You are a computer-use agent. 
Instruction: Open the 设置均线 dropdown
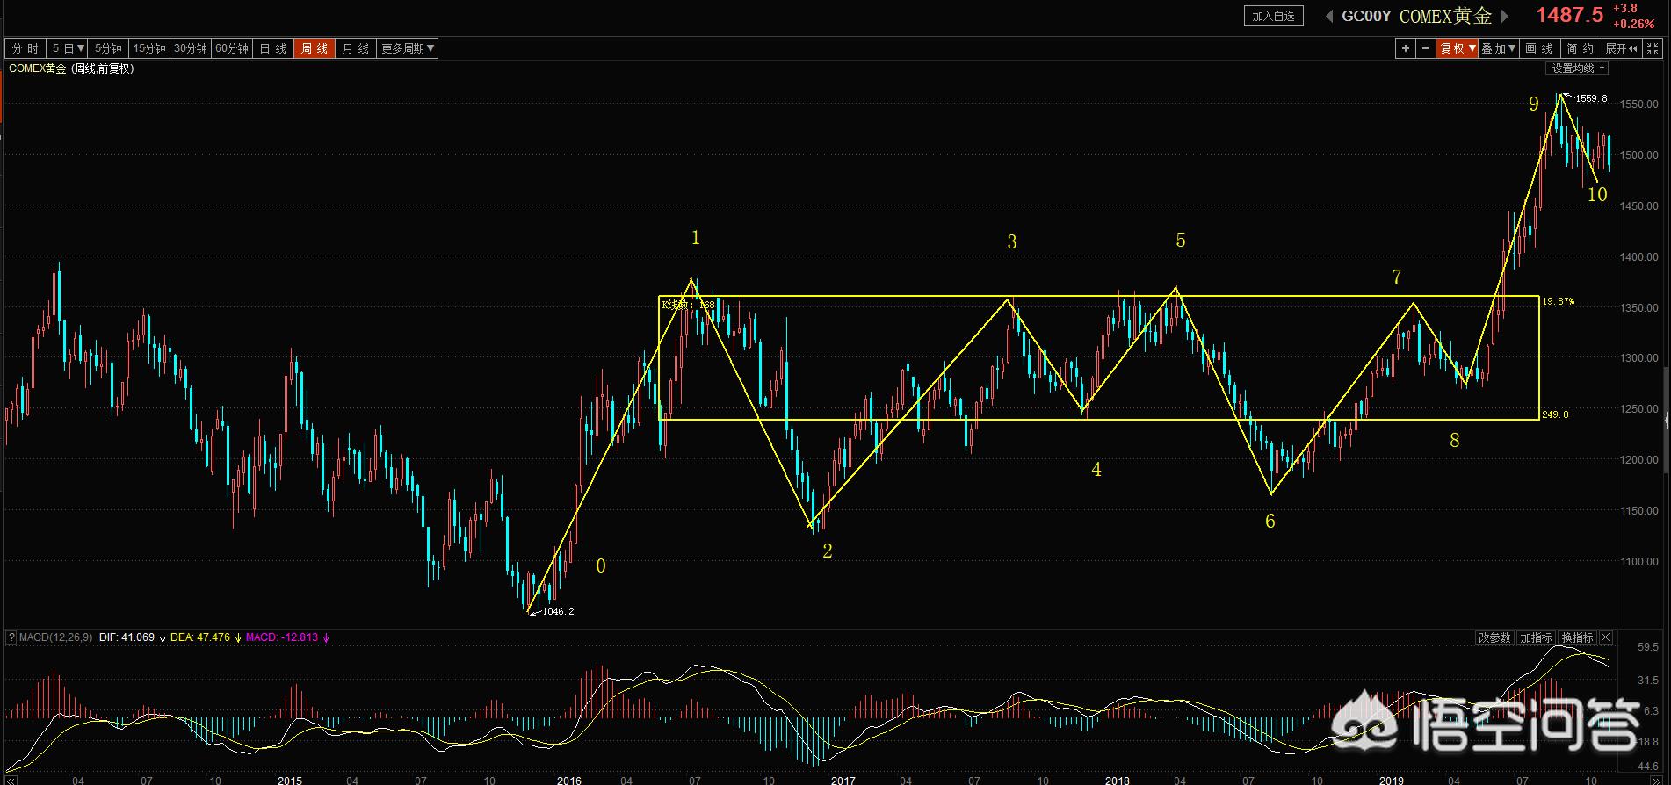tap(1578, 68)
